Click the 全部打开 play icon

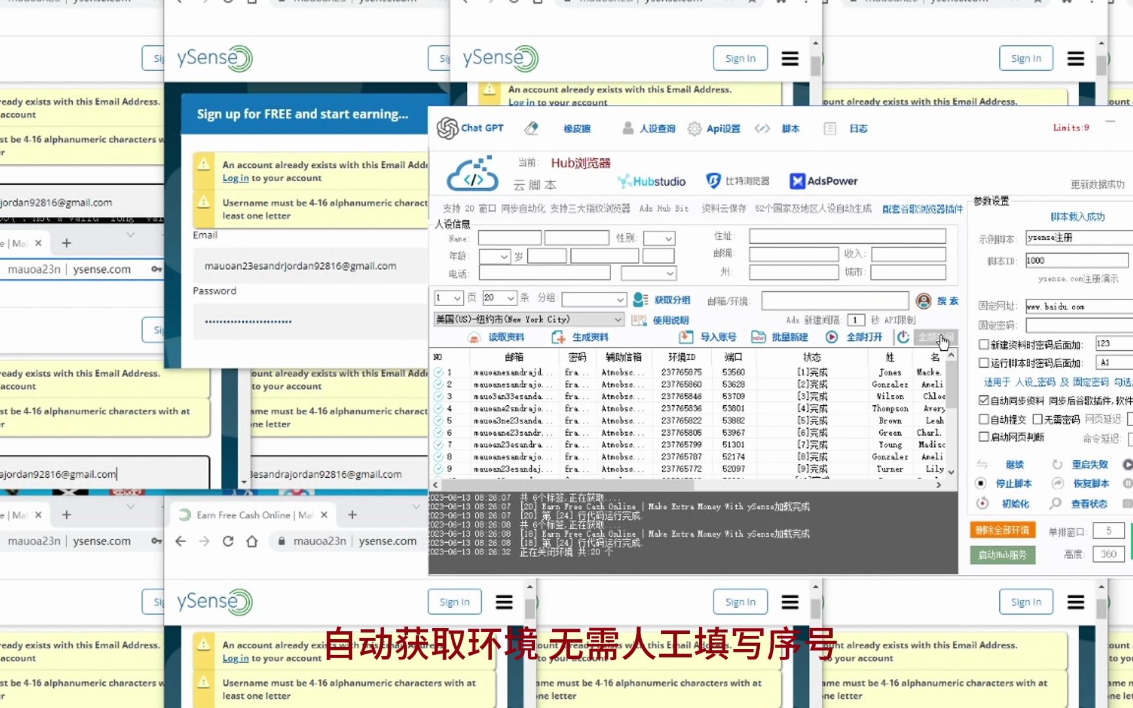point(832,337)
